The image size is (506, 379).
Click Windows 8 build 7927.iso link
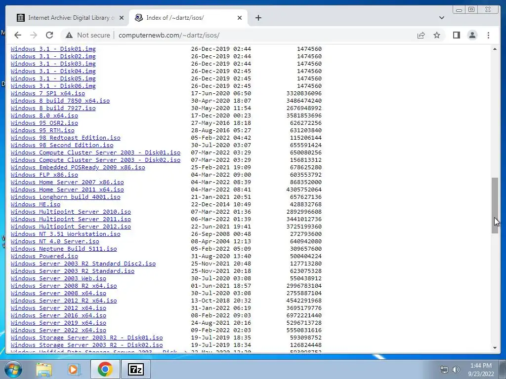[53, 108]
